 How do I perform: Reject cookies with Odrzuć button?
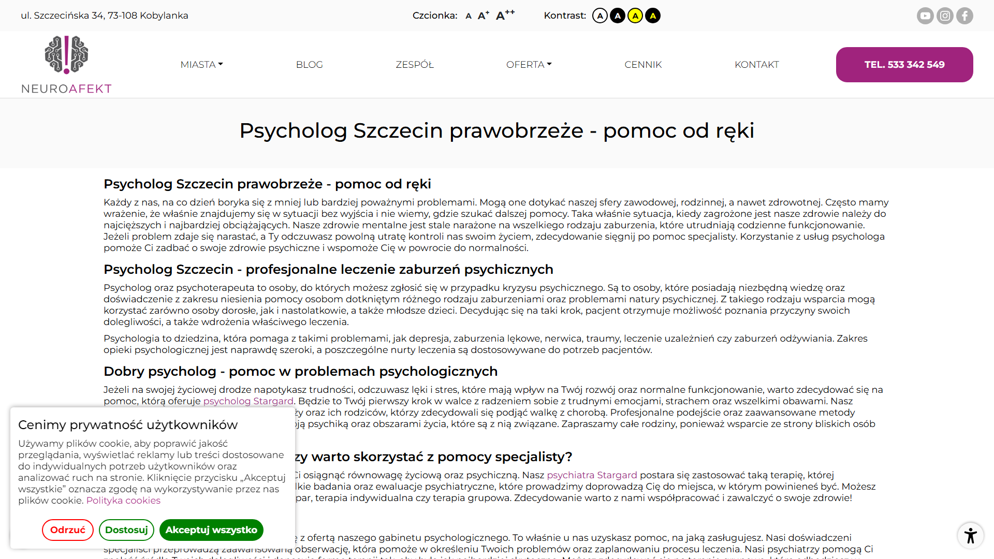coord(68,530)
